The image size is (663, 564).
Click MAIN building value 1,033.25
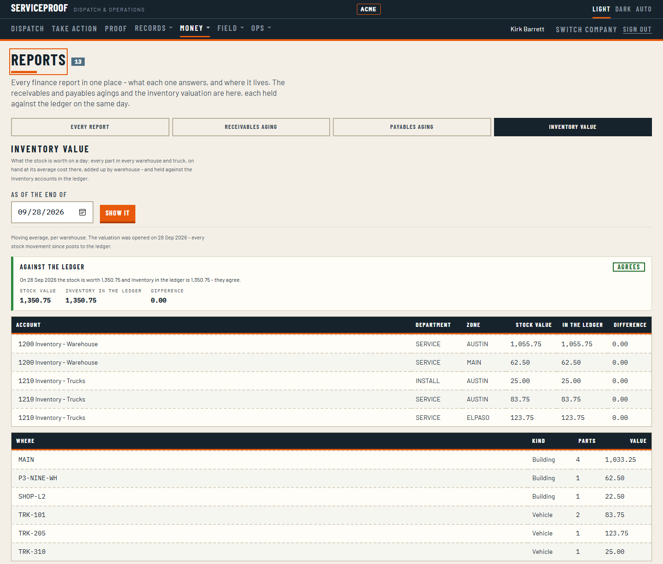(621, 459)
